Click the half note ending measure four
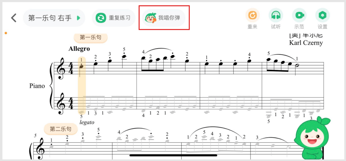The height and width of the screenshot is (161, 346). pyautogui.click(x=297, y=67)
